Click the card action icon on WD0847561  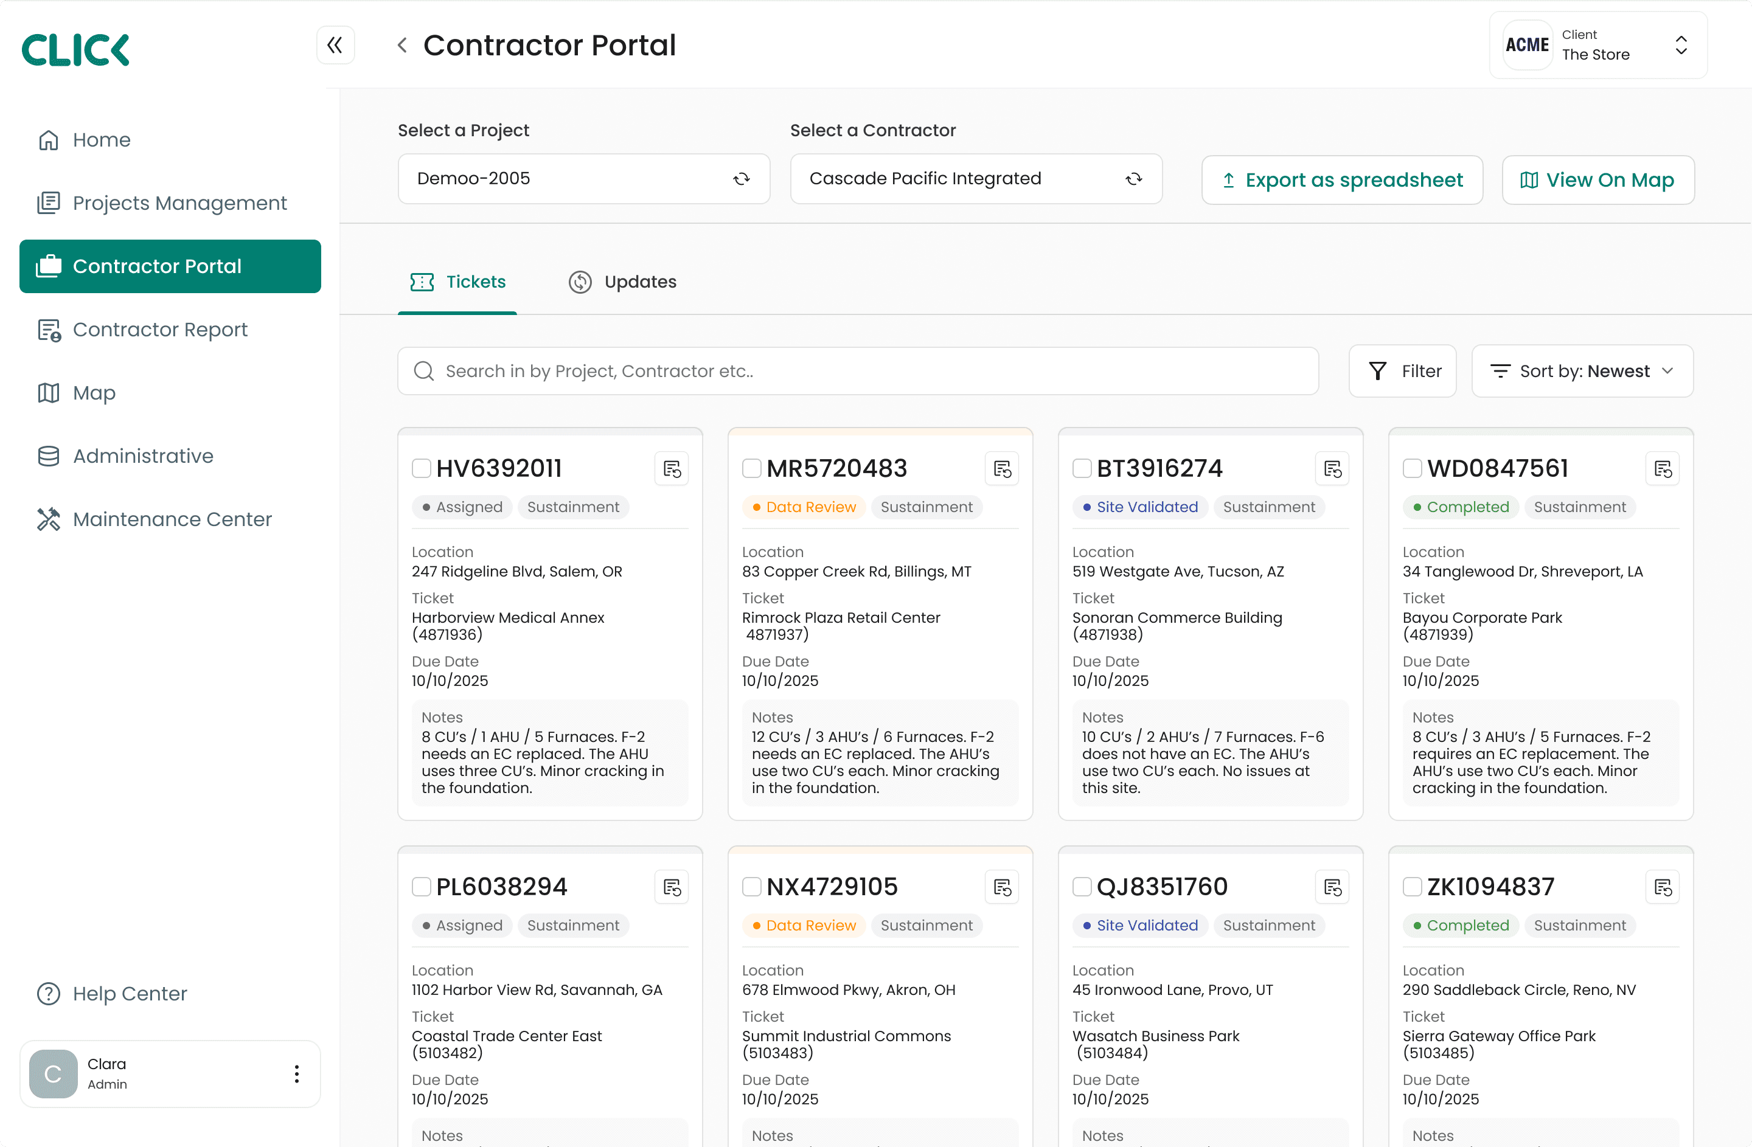click(1662, 469)
